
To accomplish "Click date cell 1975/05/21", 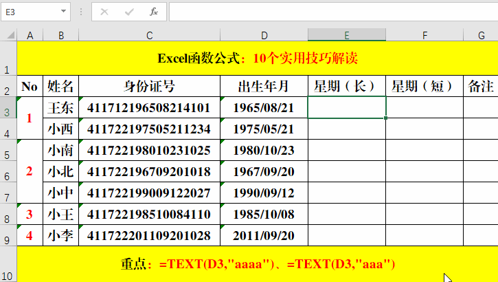I will tap(264, 129).
